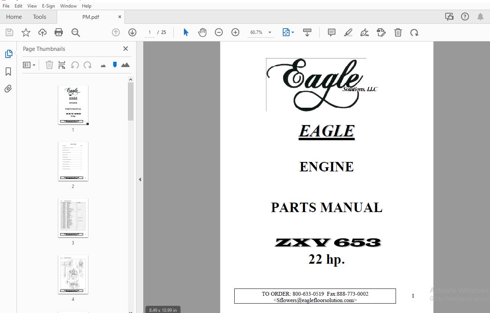Select the PM.pdf document tab
The width and height of the screenshot is (490, 313).
(x=90, y=17)
